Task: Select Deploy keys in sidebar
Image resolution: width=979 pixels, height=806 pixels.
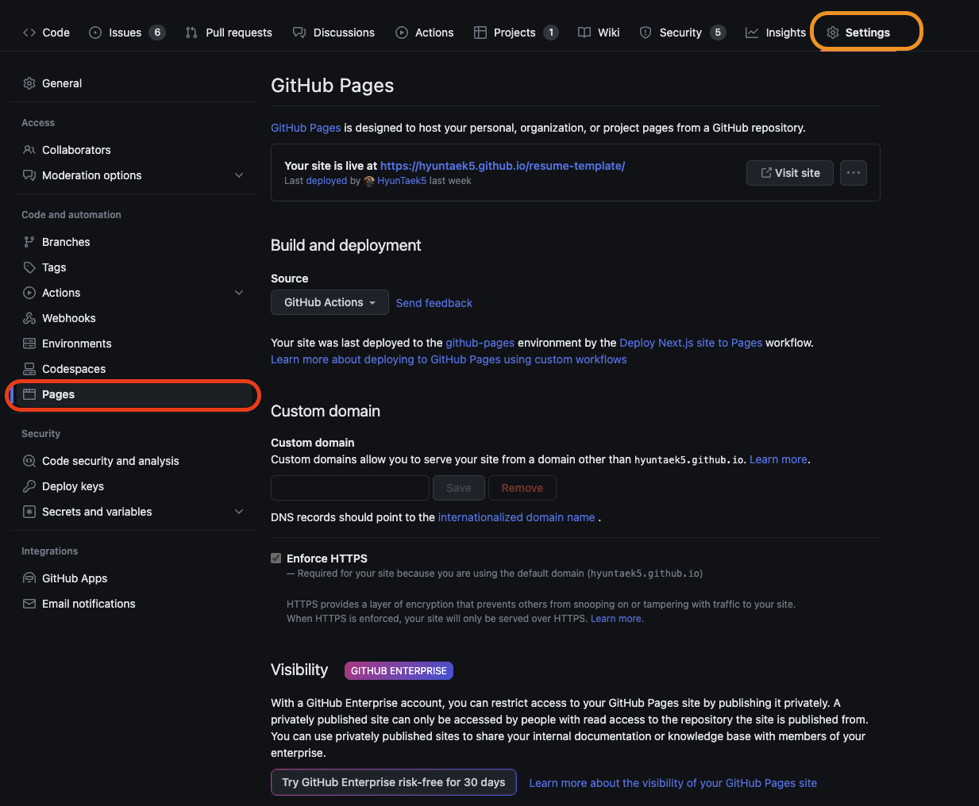Action: point(134,486)
